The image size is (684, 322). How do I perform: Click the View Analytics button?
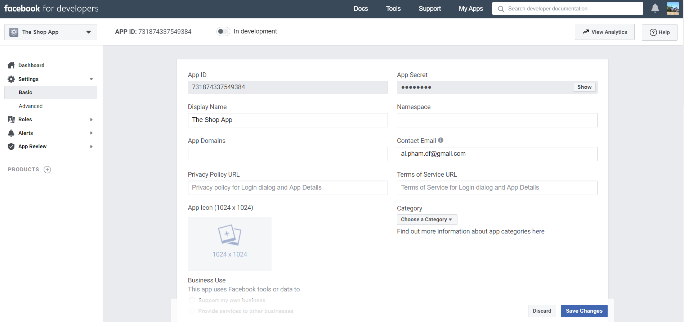pyautogui.click(x=604, y=32)
